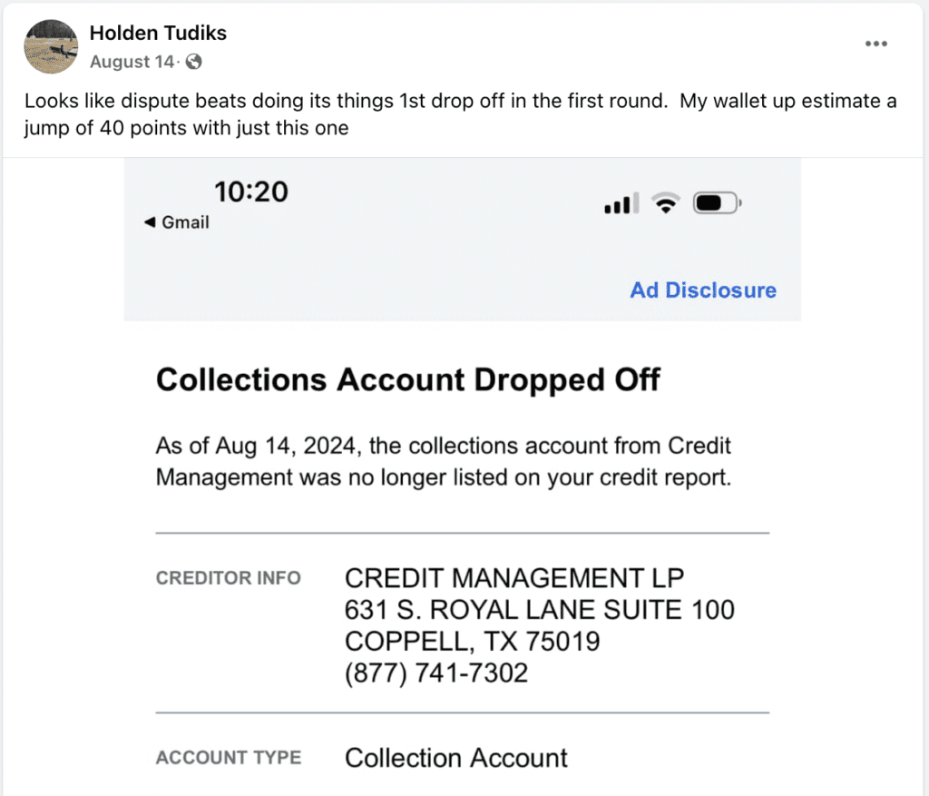Image resolution: width=929 pixels, height=796 pixels.
Task: Open Holden Tudiks profile name link
Action: tap(158, 34)
